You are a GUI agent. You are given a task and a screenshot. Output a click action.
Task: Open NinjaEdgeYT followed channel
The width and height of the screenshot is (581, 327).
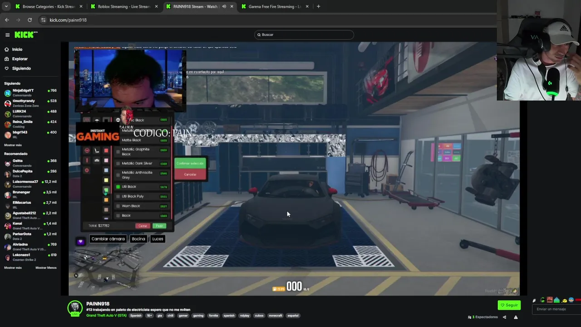pos(30,93)
